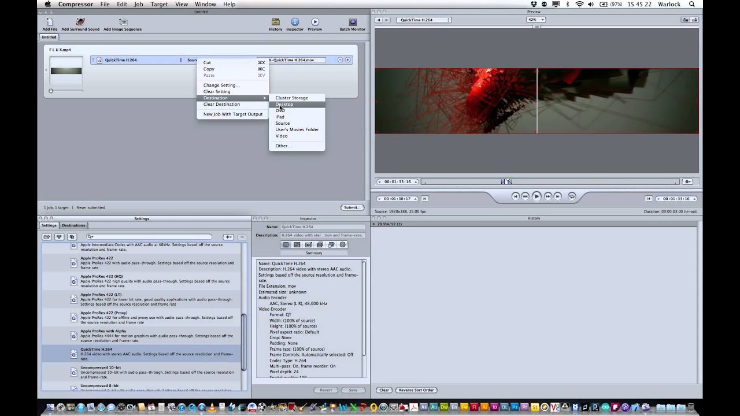Viewport: 740px width, 416px height.
Task: Click Add Image Sequence icon
Action: [123, 22]
